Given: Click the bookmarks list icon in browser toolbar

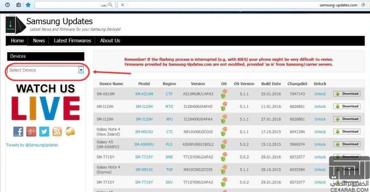Looking at the screenshot, I should (19, 5).
